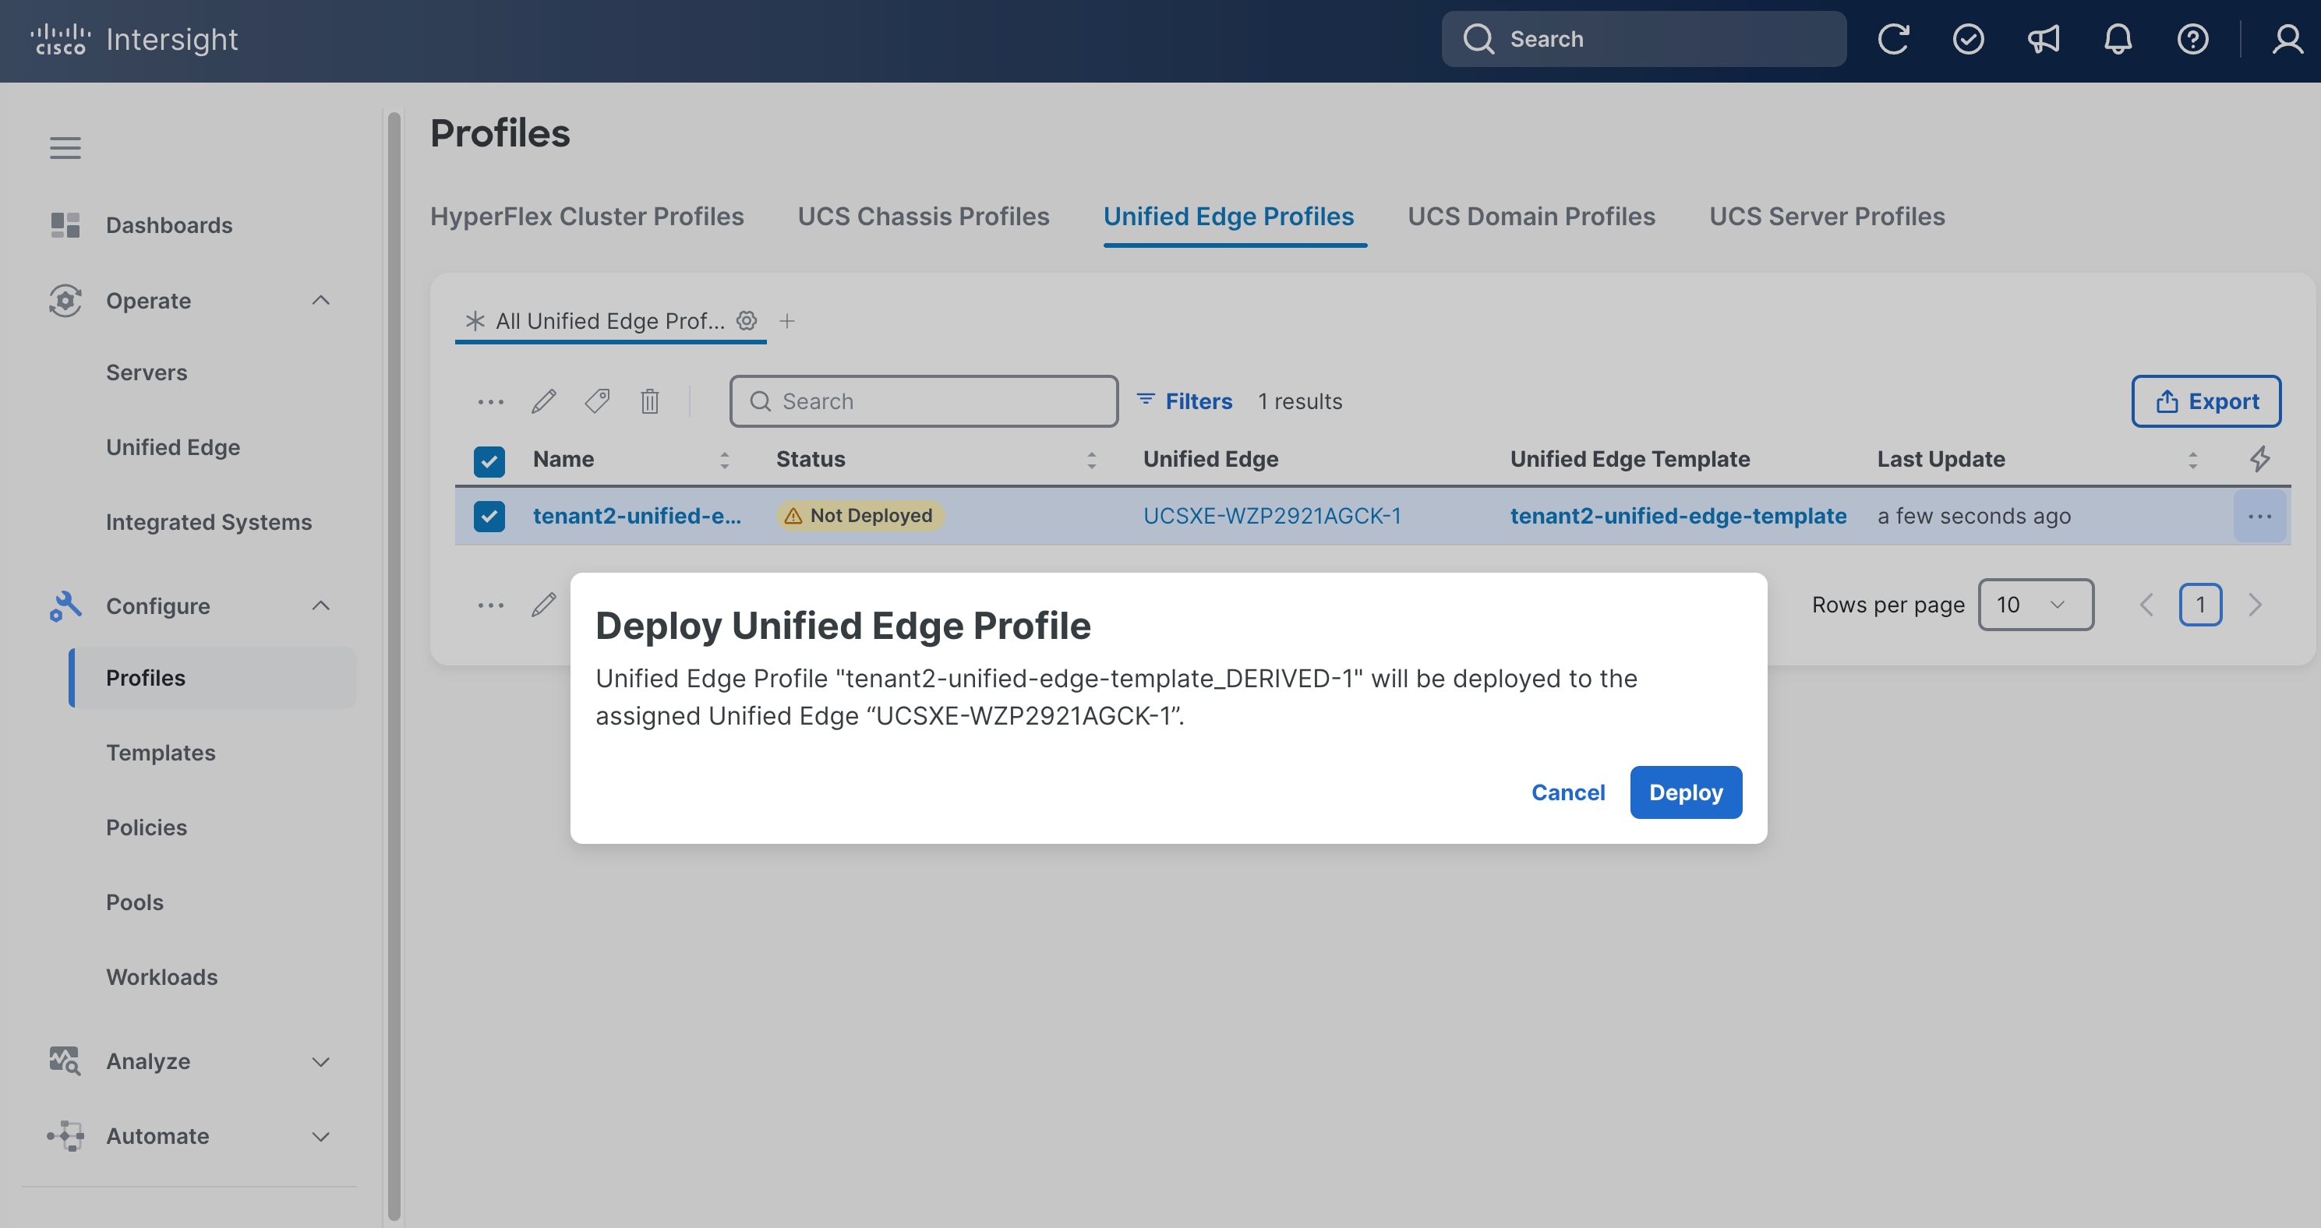Open the view settings gear icon
This screenshot has height=1228, width=2321.
coord(746,321)
